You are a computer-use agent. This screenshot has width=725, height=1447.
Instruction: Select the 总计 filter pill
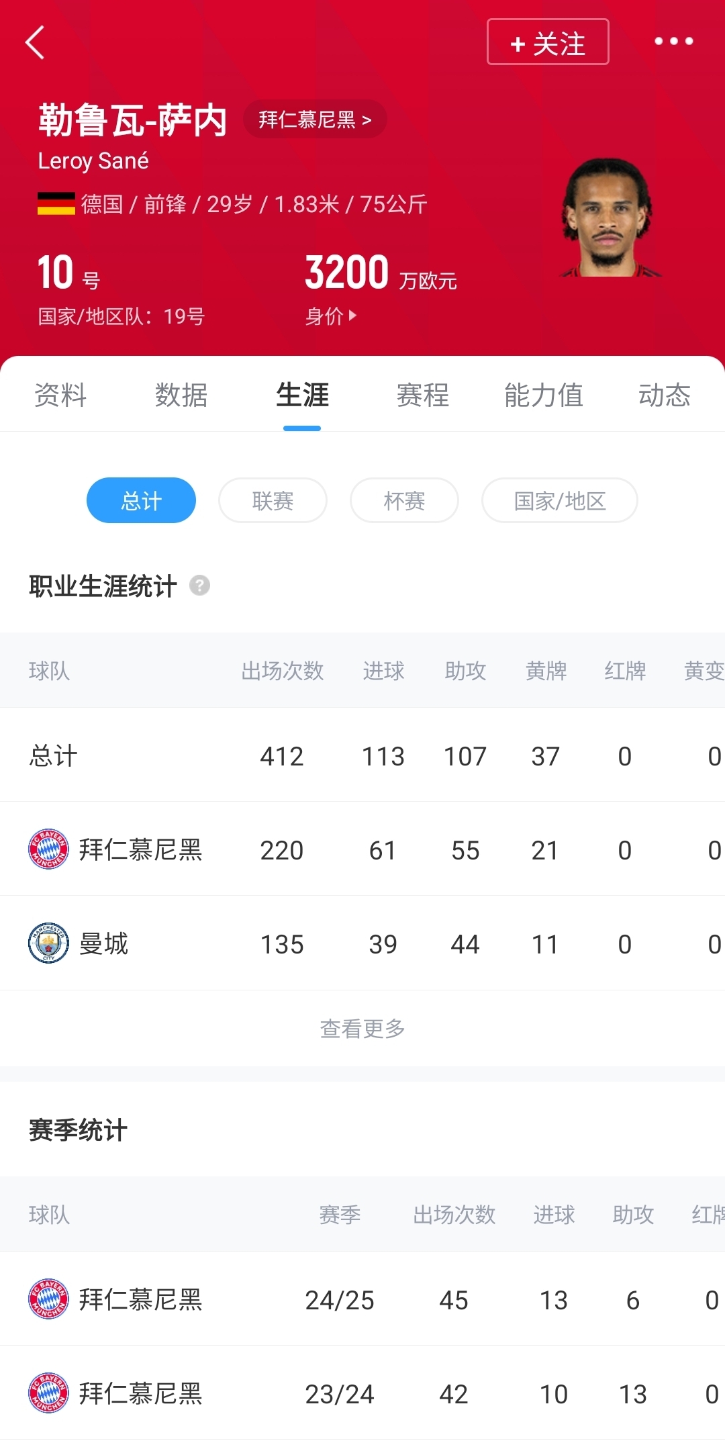point(141,500)
